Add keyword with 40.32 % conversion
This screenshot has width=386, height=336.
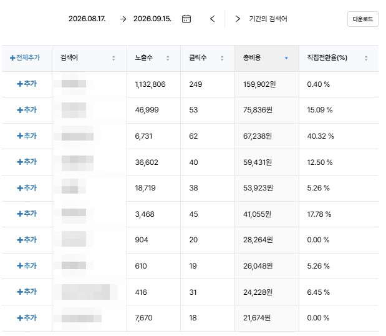pyautogui.click(x=27, y=136)
